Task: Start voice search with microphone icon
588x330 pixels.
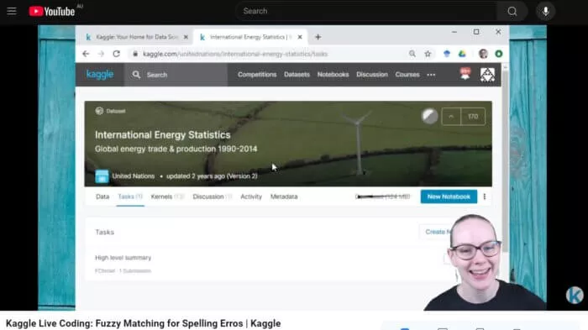Action: click(546, 11)
